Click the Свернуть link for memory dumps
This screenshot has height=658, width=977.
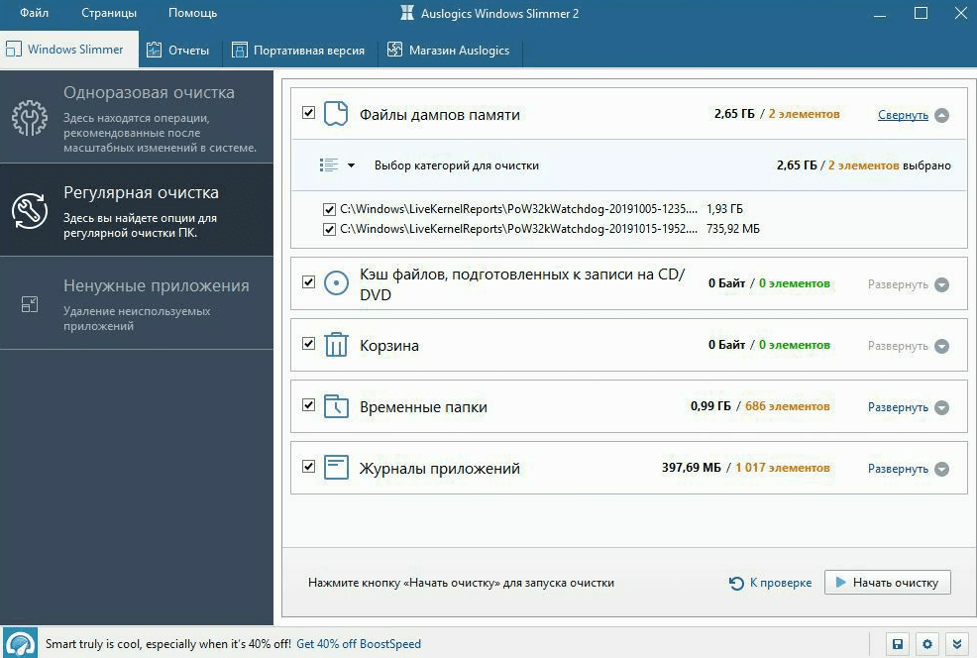click(x=903, y=115)
